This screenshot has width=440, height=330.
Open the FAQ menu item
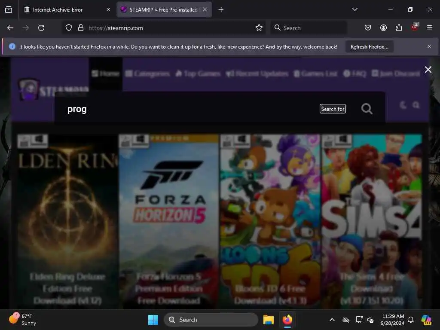click(354, 73)
